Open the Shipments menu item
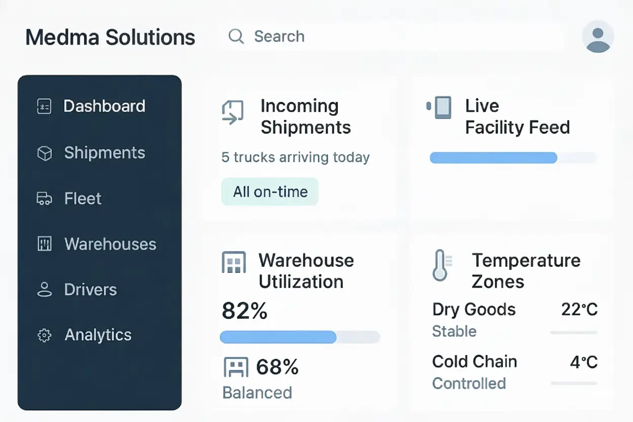The height and width of the screenshot is (422, 633). [x=104, y=153]
